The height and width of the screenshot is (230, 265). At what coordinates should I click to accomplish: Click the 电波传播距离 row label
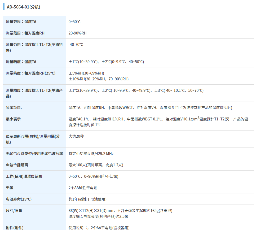(x=17, y=165)
